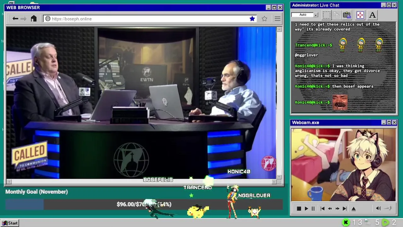This screenshot has width=403, height=227.
Task: Open the browser home page icon
Action: point(34,19)
